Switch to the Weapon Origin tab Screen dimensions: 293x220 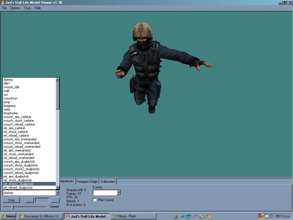[x=88, y=181]
